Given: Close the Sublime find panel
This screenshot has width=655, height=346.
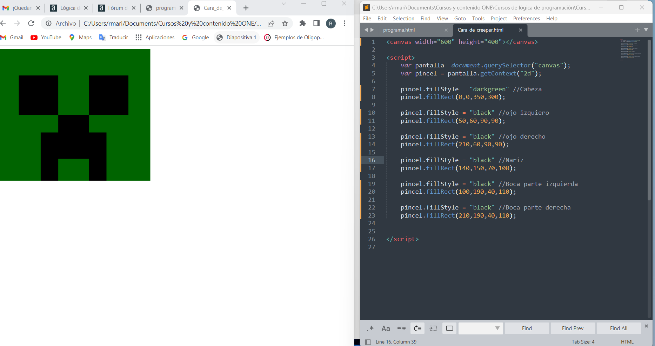Looking at the screenshot, I should coord(646,326).
